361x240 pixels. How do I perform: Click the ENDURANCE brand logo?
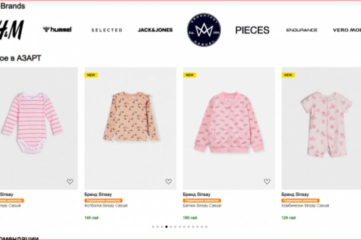pos(302,30)
